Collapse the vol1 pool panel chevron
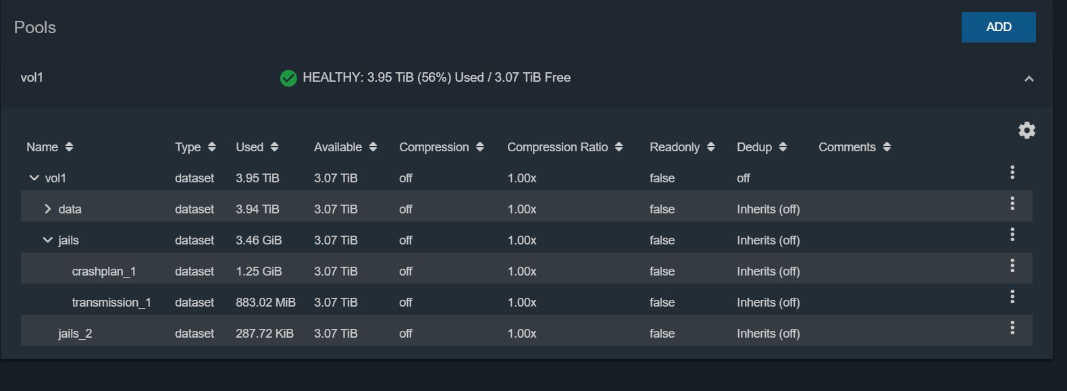The height and width of the screenshot is (391, 1067). click(x=1029, y=79)
